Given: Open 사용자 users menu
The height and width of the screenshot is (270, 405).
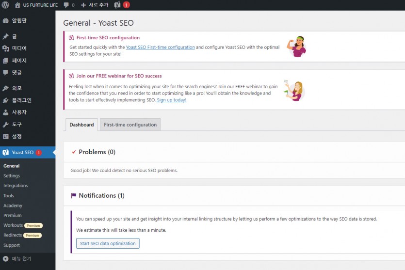Looking at the screenshot, I should [18, 112].
